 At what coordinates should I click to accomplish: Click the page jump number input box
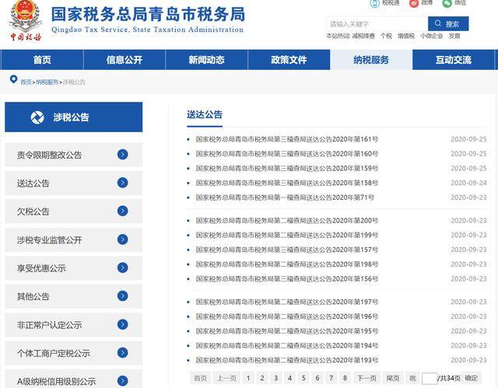click(430, 378)
